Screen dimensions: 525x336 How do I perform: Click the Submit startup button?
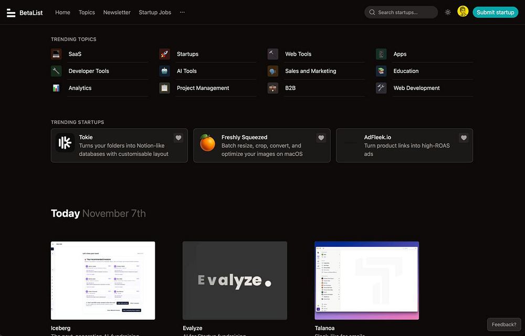[x=495, y=13]
